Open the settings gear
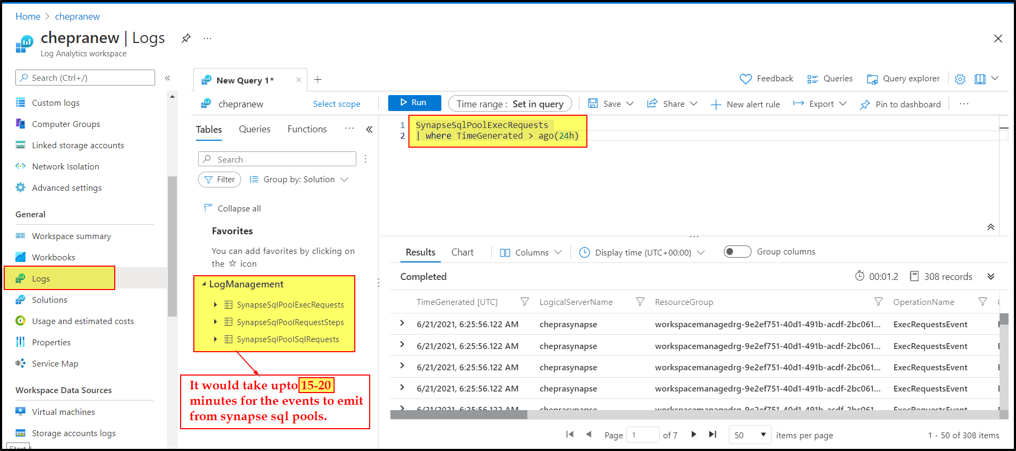This screenshot has height=451, width=1016. click(960, 79)
